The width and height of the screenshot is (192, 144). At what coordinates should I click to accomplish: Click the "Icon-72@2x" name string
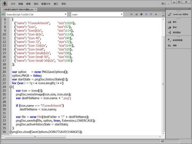[37, 46]
